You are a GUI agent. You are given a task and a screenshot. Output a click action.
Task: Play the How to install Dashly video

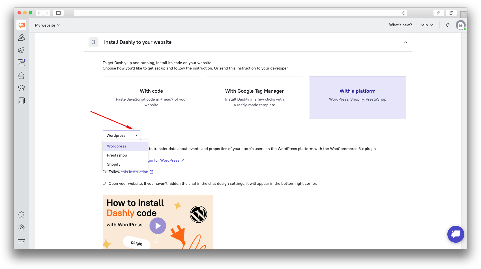[158, 226]
